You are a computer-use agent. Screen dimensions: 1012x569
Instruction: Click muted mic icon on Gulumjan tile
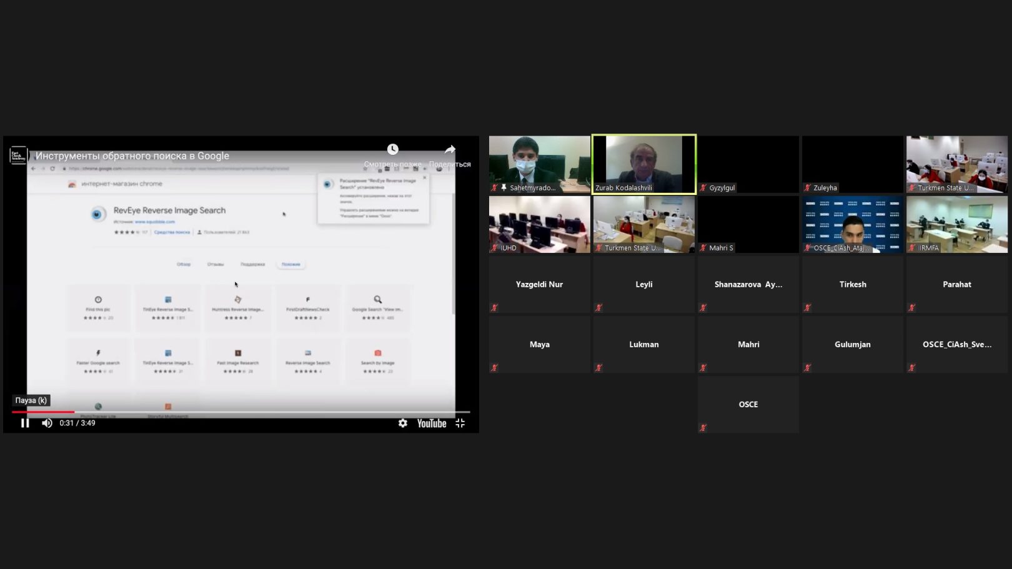click(x=808, y=368)
